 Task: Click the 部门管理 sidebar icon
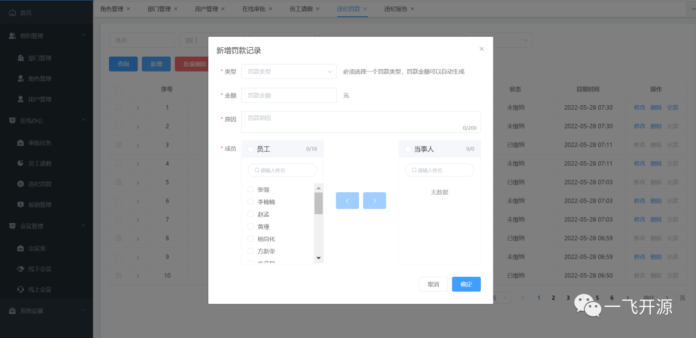[x=21, y=58]
